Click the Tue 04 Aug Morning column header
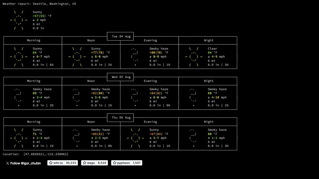This screenshot has width=319, height=179. point(34,41)
